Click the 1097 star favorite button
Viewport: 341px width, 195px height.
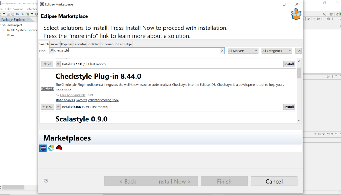pos(47,107)
